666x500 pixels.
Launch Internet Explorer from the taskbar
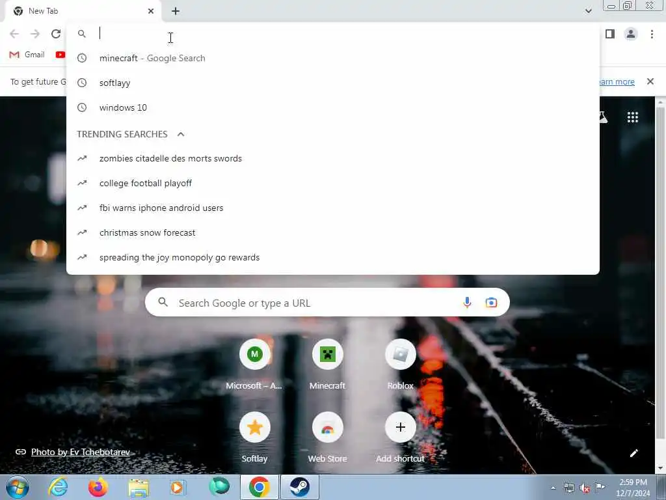click(58, 487)
